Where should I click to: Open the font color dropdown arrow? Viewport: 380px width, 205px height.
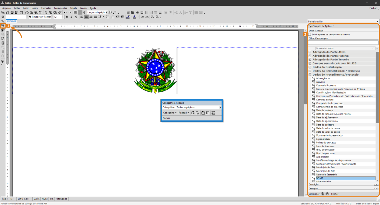point(138,17)
